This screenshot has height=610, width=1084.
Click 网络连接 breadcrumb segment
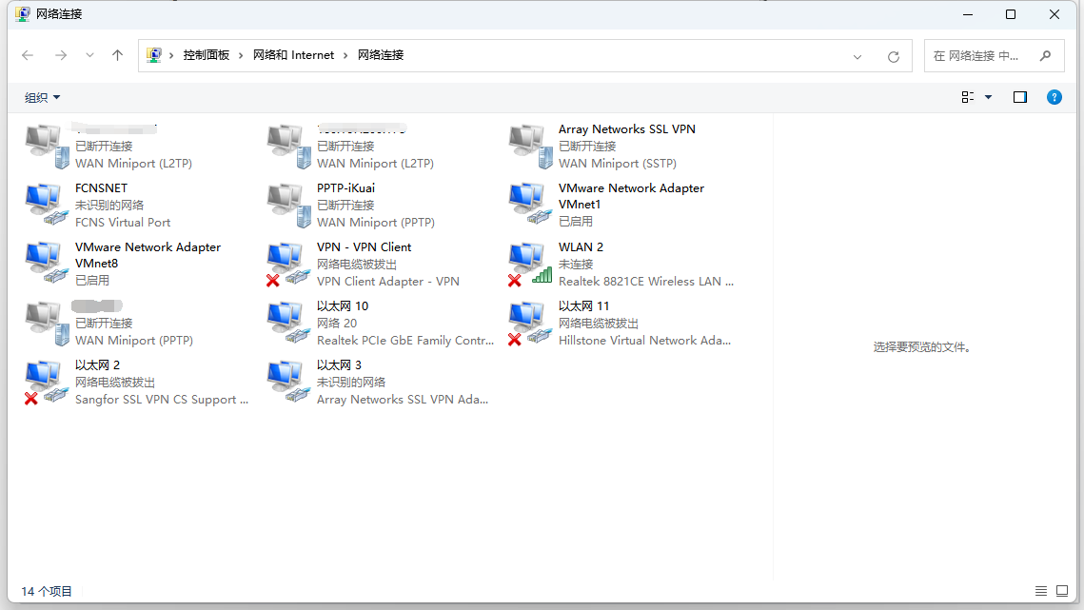coord(381,55)
